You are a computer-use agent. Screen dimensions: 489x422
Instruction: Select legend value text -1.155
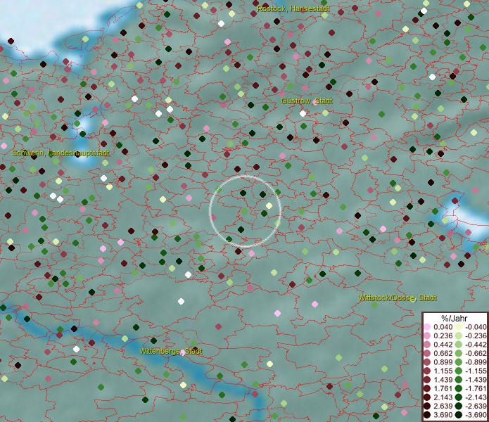coord(476,371)
